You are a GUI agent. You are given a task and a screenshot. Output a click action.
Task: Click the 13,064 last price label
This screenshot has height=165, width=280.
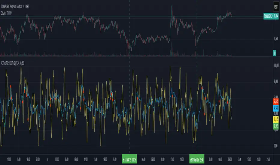coord(276,16)
